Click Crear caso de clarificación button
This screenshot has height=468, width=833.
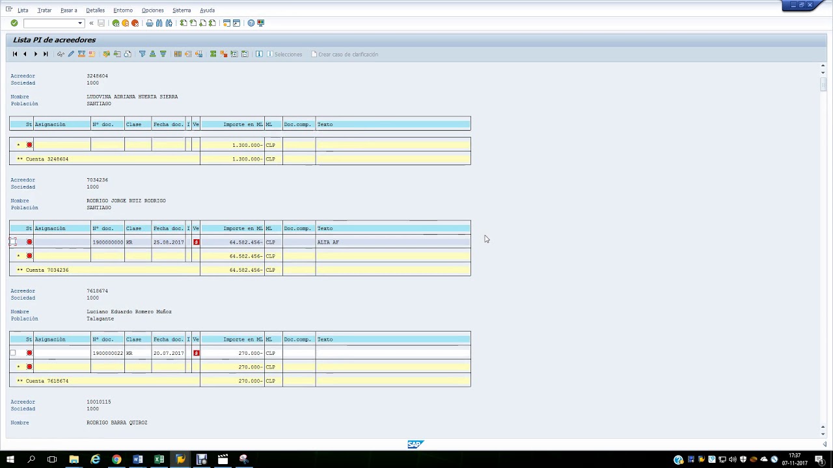[x=344, y=55]
